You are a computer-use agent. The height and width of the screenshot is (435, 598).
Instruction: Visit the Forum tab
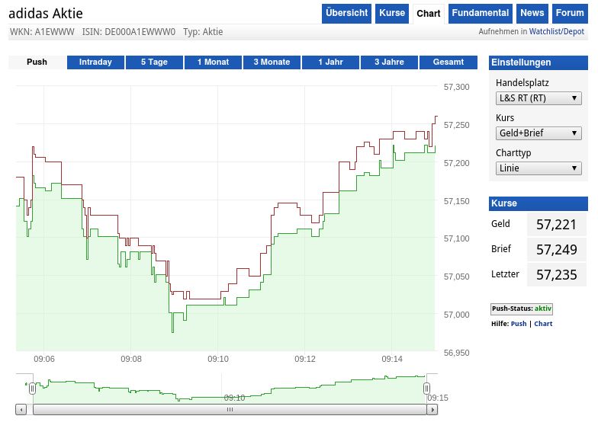(569, 13)
